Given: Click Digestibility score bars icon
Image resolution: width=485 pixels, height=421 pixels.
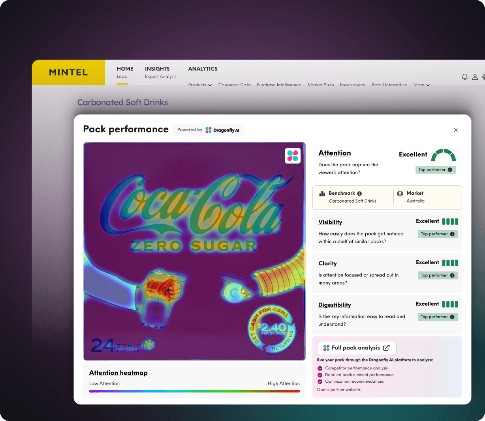Looking at the screenshot, I should [450, 304].
